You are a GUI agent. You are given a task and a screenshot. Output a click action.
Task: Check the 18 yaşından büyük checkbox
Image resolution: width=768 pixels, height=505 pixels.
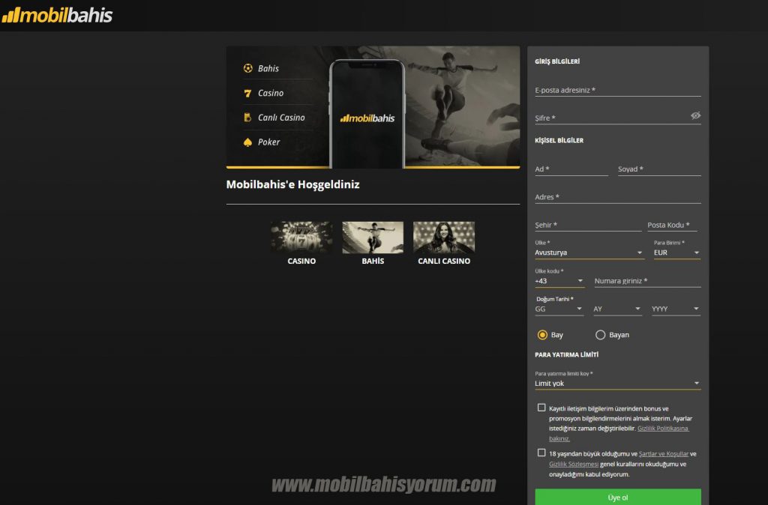(x=541, y=453)
